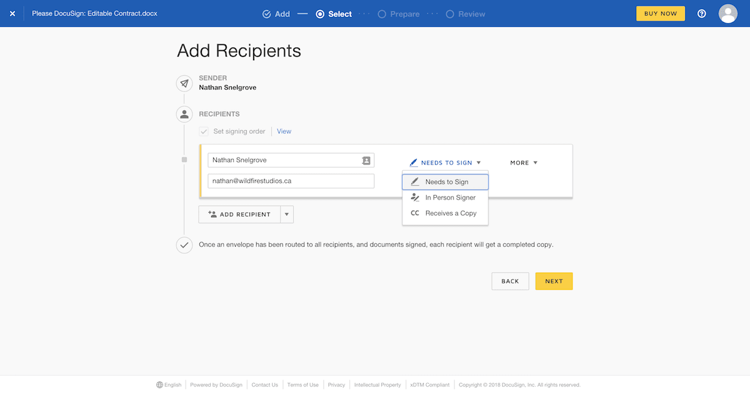Open the Privacy footer link
Image resolution: width=750 pixels, height=396 pixels.
(336, 385)
